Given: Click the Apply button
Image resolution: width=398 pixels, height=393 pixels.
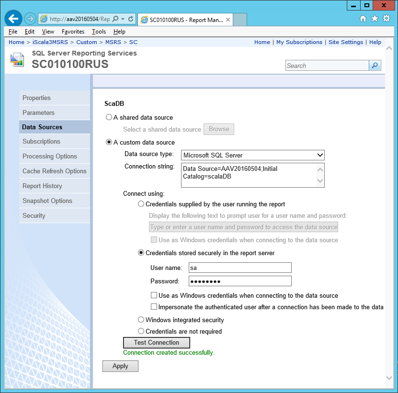Looking at the screenshot, I should [120, 366].
